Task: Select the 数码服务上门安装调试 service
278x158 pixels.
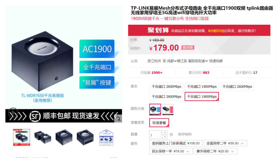Action: [176, 143]
